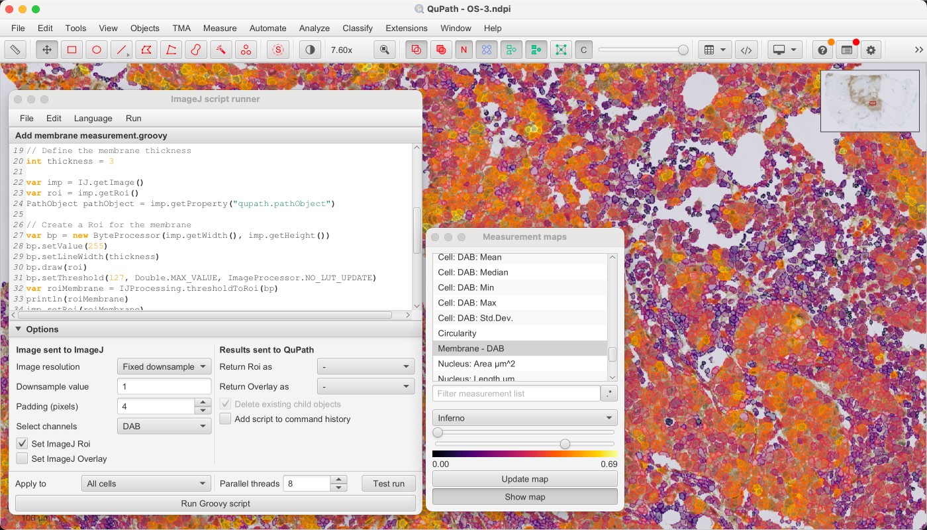Image resolution: width=927 pixels, height=530 pixels.
Task: Click the Test run button
Action: pyautogui.click(x=389, y=484)
